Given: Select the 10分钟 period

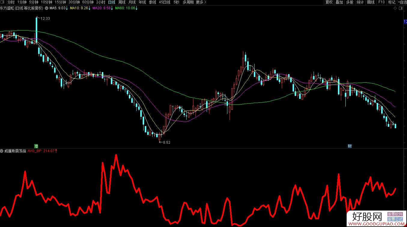Looking at the screenshot, I should point(47,2).
